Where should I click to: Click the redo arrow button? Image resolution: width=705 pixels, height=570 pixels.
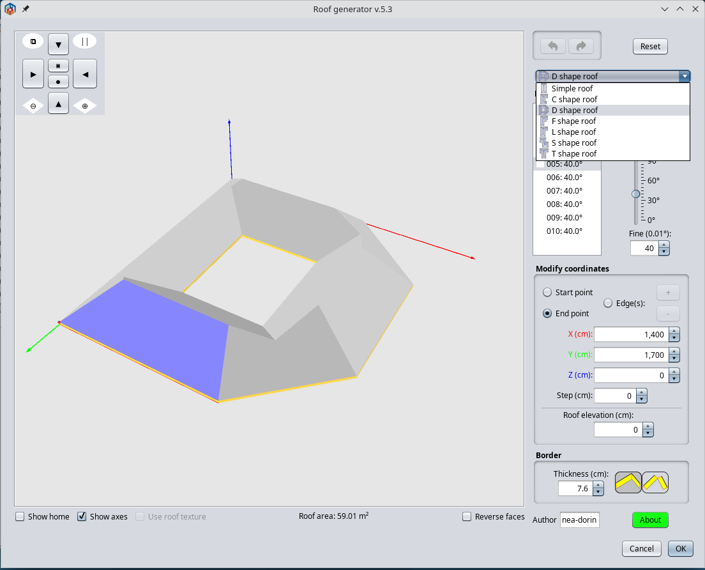[581, 46]
